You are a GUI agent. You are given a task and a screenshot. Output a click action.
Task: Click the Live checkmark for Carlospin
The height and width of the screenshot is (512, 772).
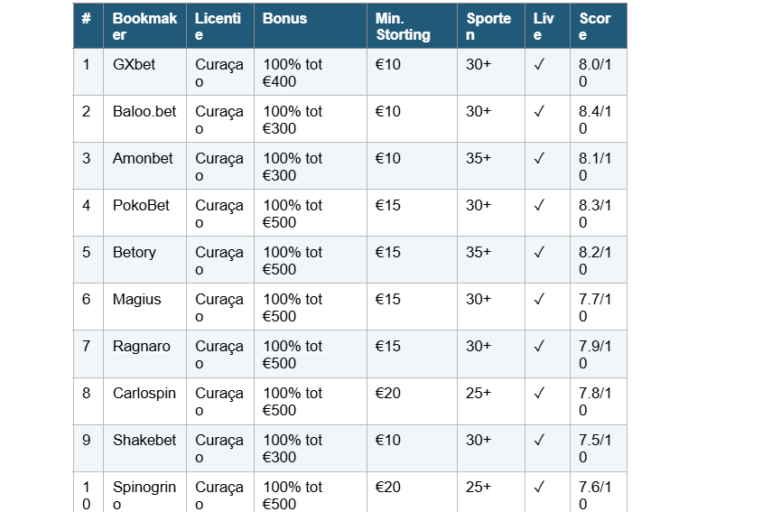(539, 393)
